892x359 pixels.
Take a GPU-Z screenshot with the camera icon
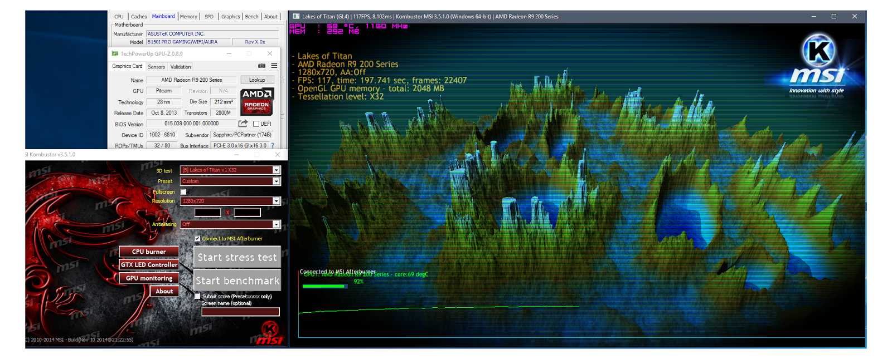(261, 66)
